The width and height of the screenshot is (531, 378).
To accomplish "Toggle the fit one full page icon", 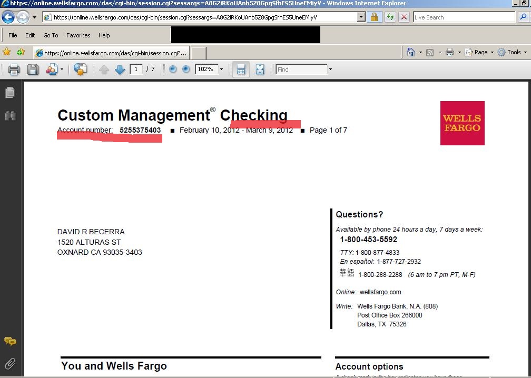I will [260, 69].
